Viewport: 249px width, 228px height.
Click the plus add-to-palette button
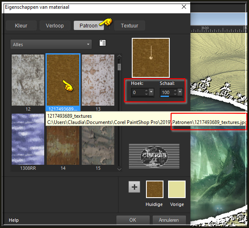pos(134,187)
